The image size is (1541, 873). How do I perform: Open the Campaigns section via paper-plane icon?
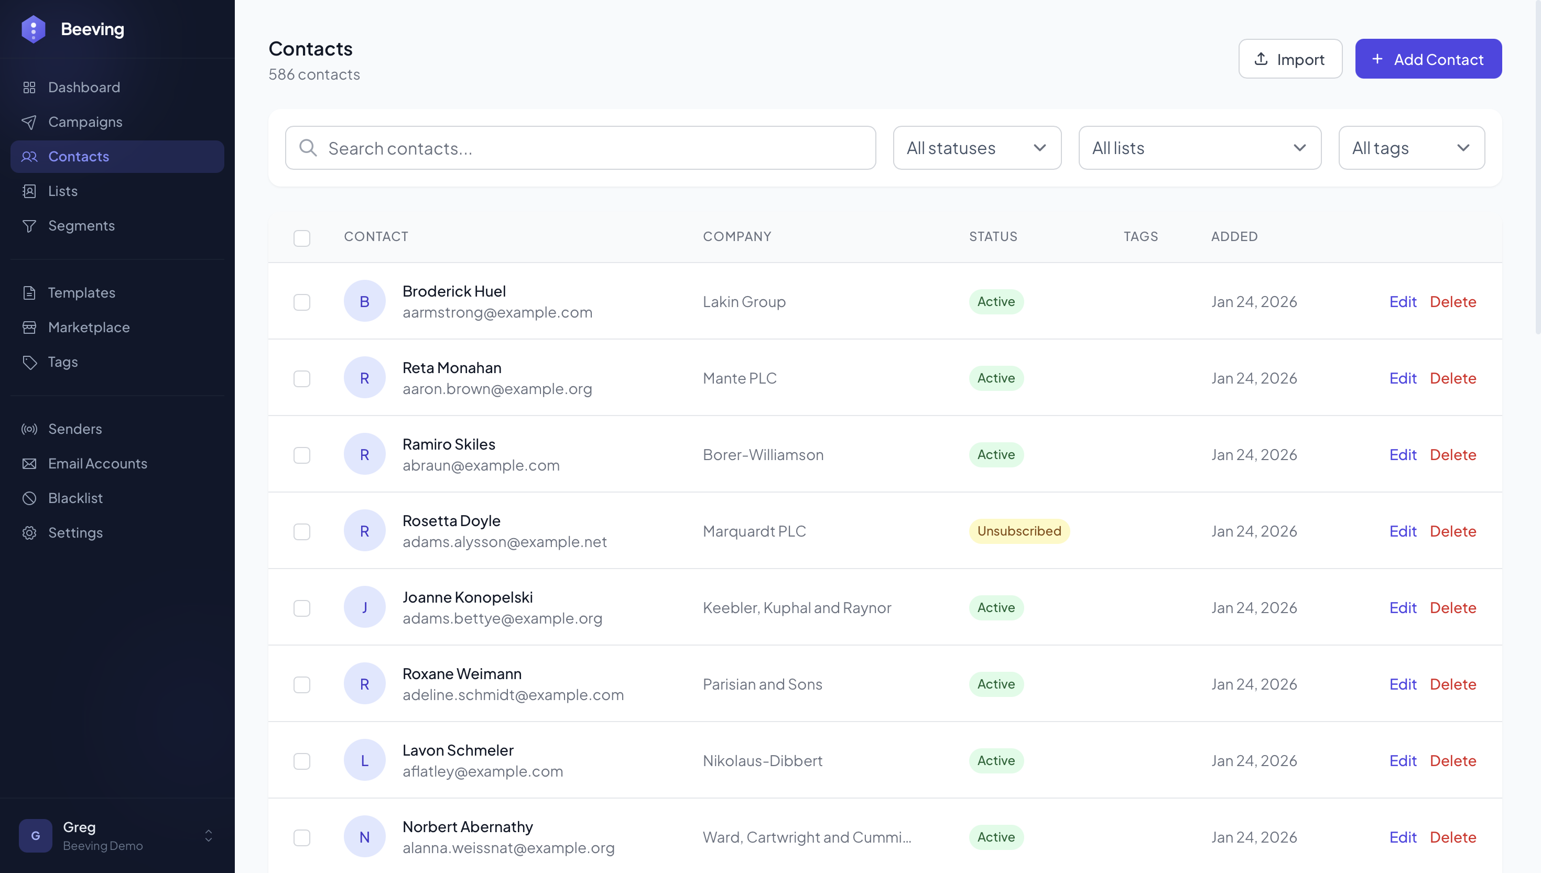point(29,122)
